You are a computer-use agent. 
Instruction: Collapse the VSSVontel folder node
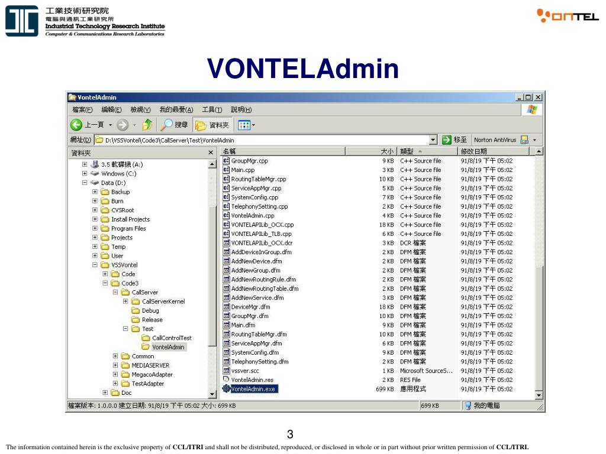(95, 265)
